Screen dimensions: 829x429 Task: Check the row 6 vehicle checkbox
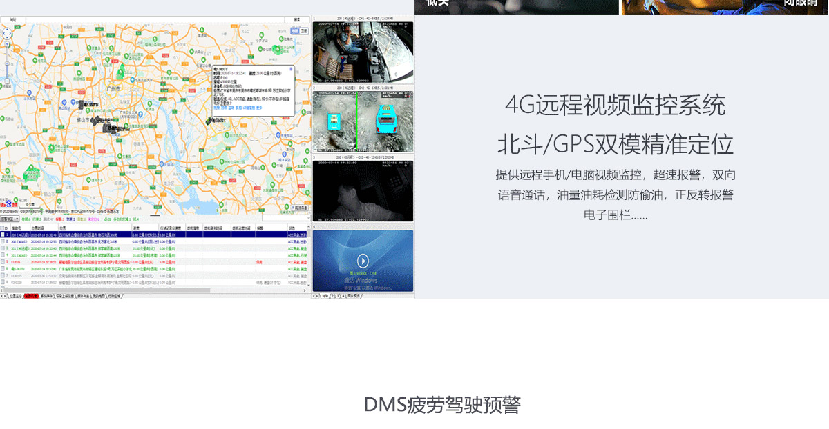click(3, 268)
